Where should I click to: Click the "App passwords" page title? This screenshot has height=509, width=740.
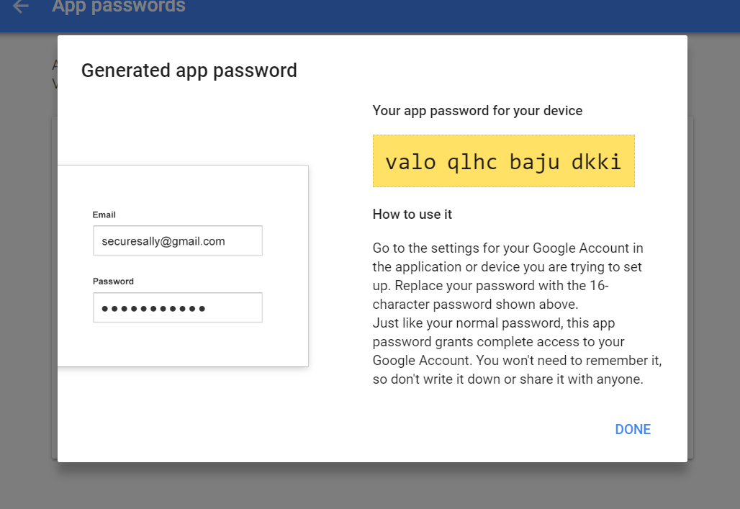pyautogui.click(x=119, y=7)
